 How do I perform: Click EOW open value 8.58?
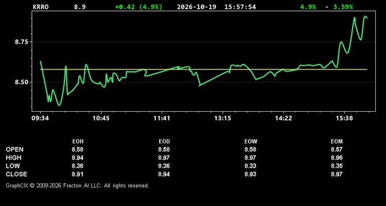pos(250,149)
